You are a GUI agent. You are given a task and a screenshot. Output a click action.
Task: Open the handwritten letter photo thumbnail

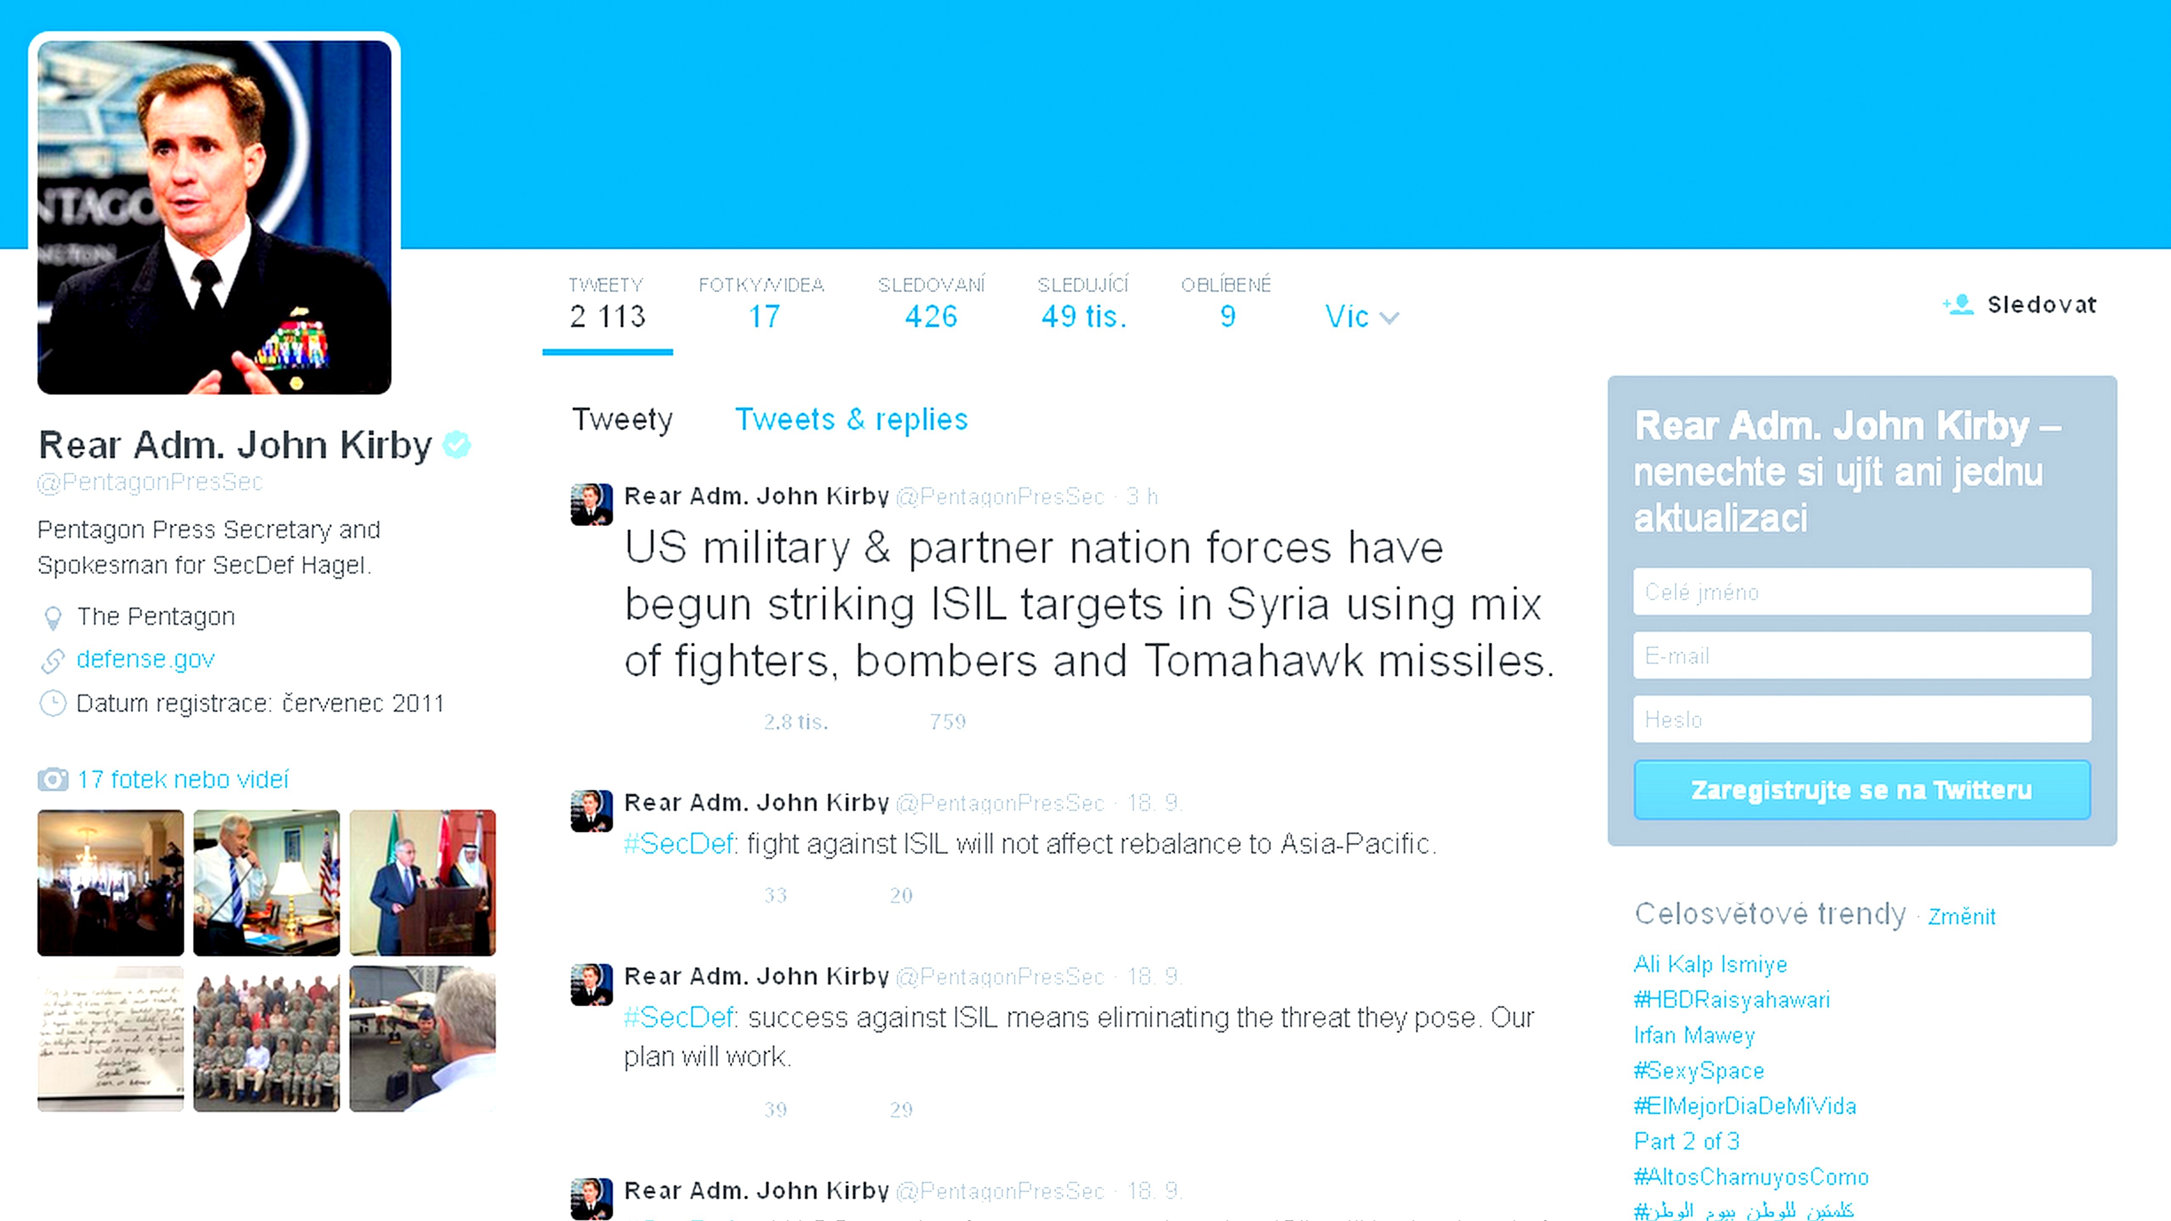click(110, 1039)
